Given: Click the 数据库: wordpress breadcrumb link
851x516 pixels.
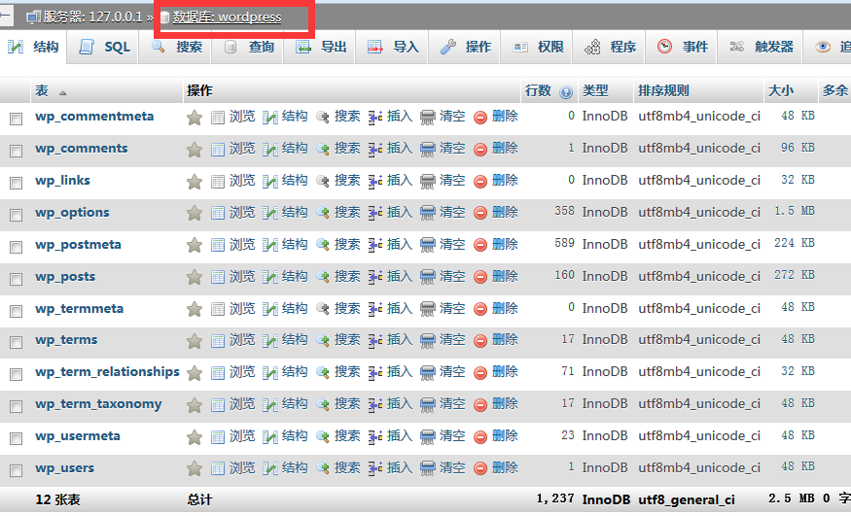Looking at the screenshot, I should pos(227,17).
